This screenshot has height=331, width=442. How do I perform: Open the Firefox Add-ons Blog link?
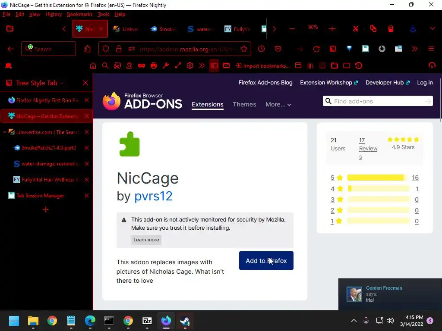(x=265, y=82)
